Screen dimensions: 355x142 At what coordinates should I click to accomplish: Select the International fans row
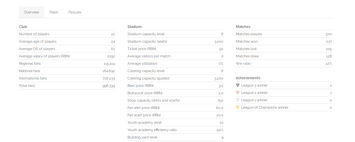(x=67, y=78)
